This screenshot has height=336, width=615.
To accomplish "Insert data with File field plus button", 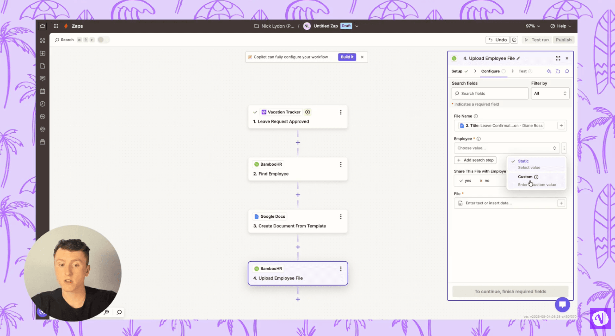I will (561, 203).
